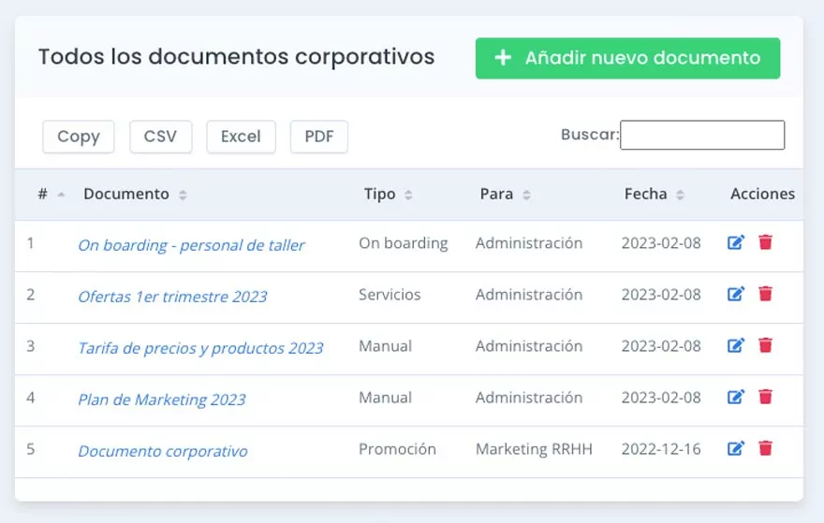Image resolution: width=824 pixels, height=523 pixels.
Task: Select the 2022-12-16 date cell
Action: click(x=661, y=449)
